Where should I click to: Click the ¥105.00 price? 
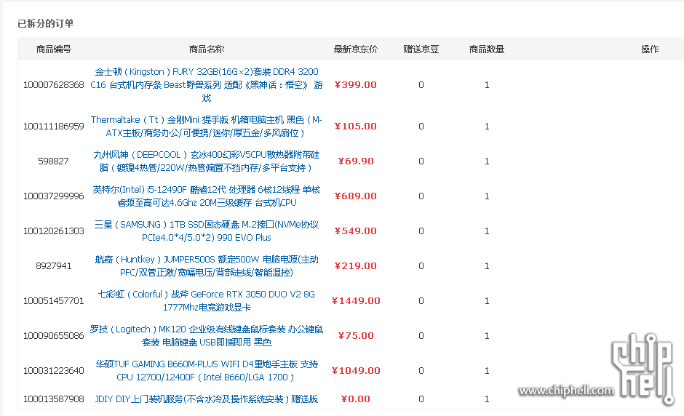pos(356,126)
